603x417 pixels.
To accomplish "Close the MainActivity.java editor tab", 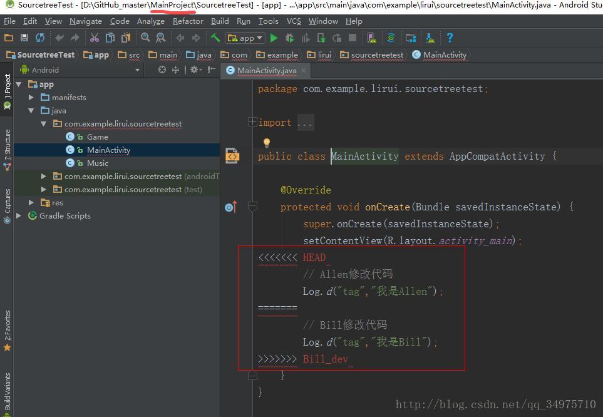I will point(303,71).
